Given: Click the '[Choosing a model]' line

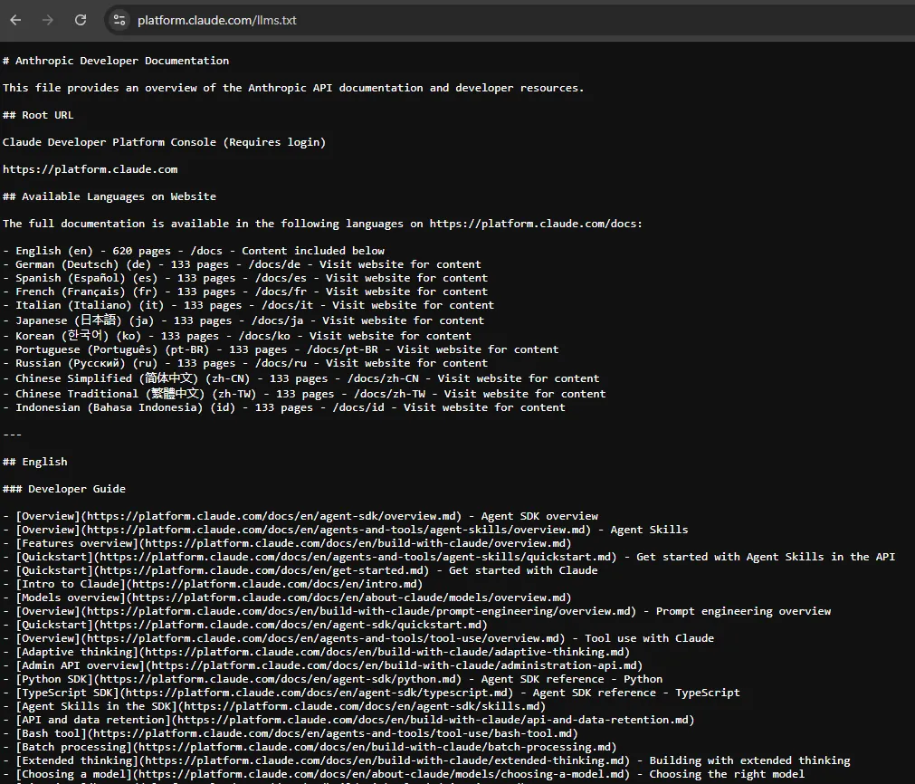Looking at the screenshot, I should tap(404, 774).
